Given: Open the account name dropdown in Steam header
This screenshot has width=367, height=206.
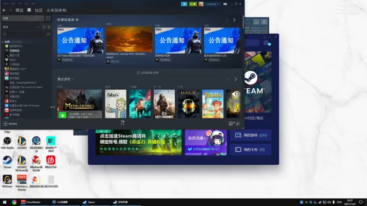Looking at the screenshot, I should [212, 4].
